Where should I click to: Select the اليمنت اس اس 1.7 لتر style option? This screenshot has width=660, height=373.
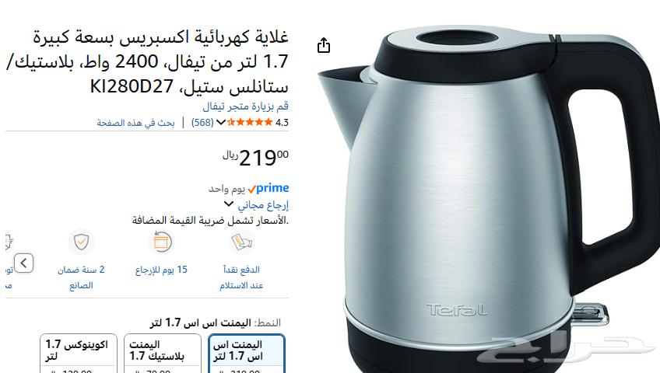tap(247, 354)
